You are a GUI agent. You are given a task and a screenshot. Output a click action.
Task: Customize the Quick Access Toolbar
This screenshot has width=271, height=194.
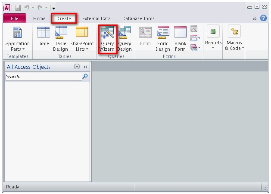(53, 8)
